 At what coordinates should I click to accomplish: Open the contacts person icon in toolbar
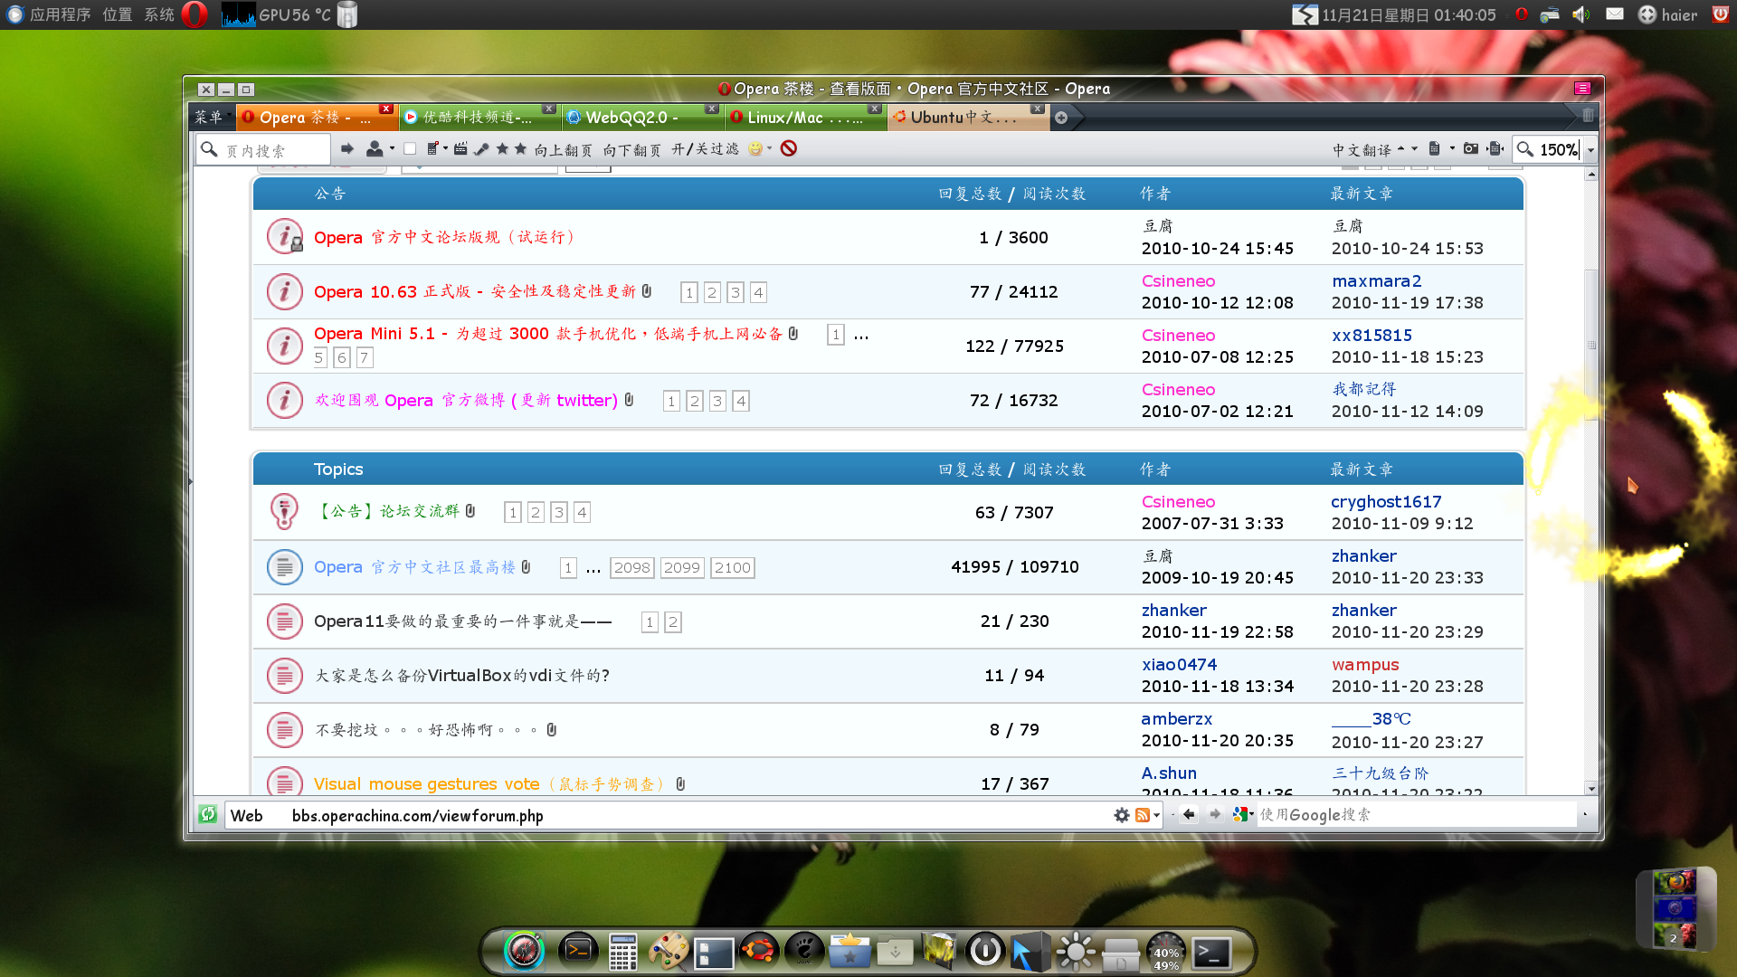point(374,148)
